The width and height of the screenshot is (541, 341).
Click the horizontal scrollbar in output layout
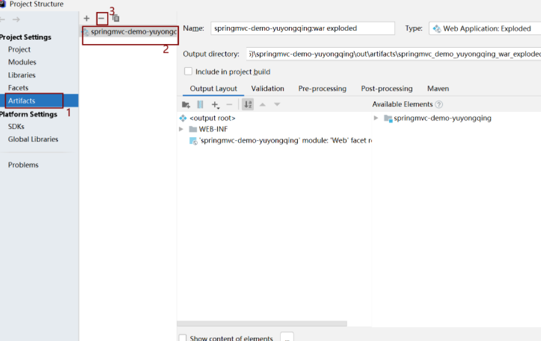(262, 324)
